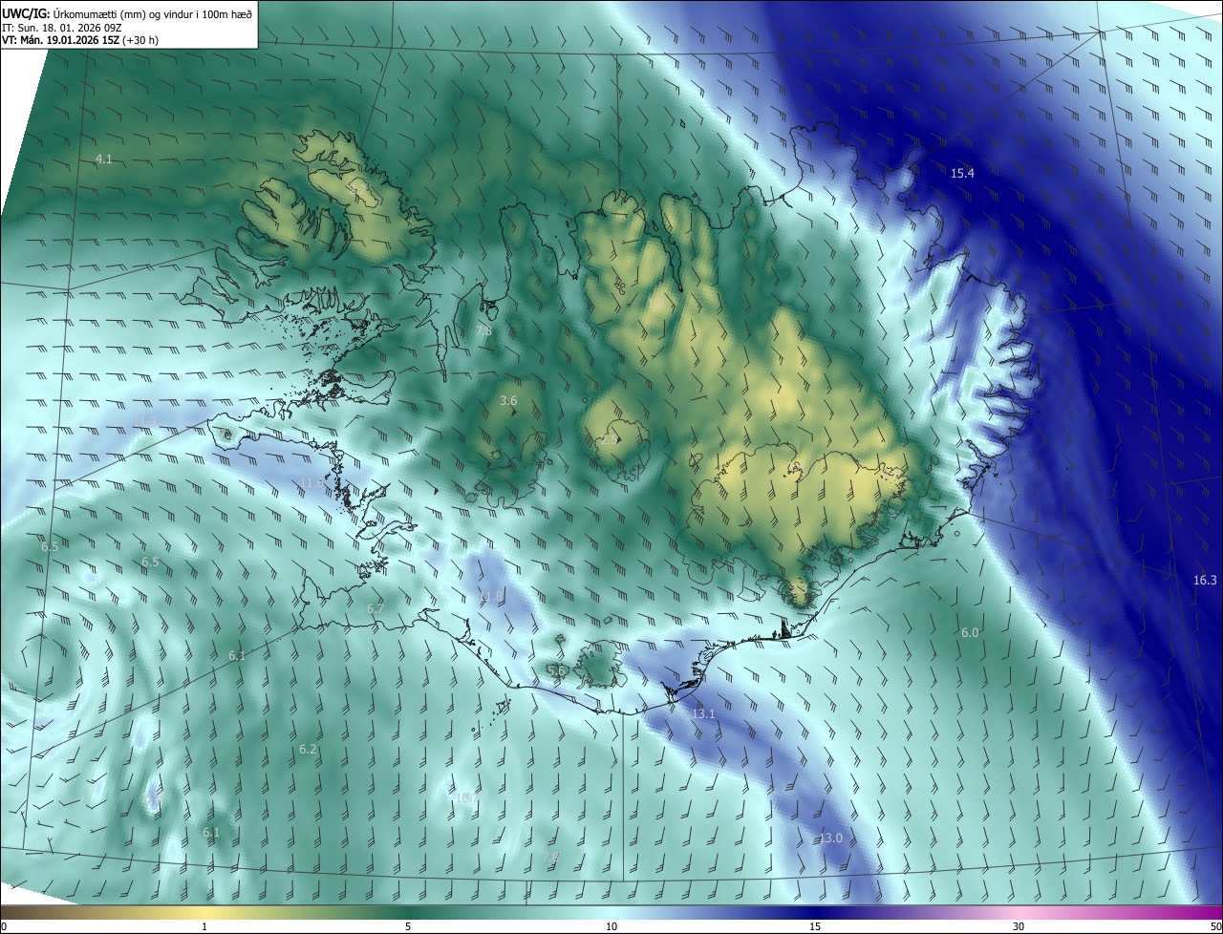Image resolution: width=1223 pixels, height=934 pixels.
Task: Click the 3.6 value label on the map
Action: click(508, 401)
